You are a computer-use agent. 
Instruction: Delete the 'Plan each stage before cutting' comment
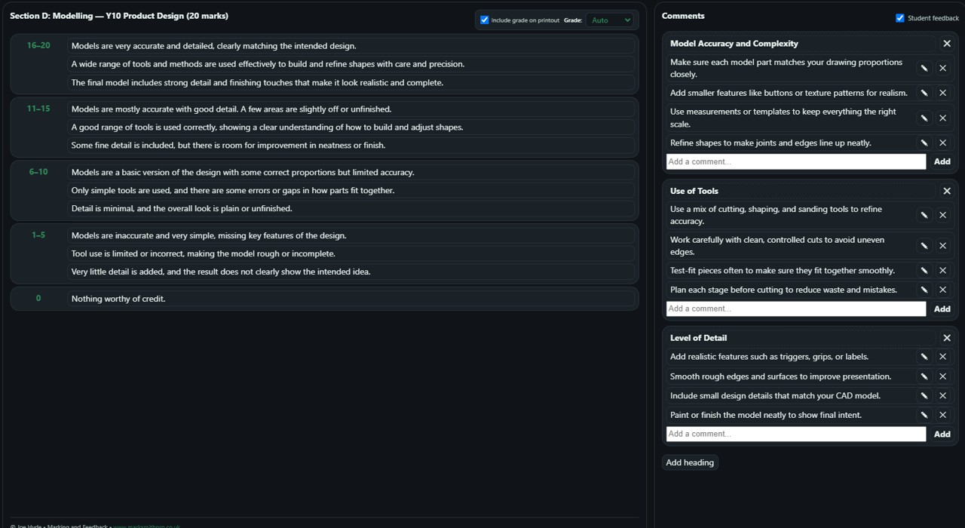click(942, 290)
